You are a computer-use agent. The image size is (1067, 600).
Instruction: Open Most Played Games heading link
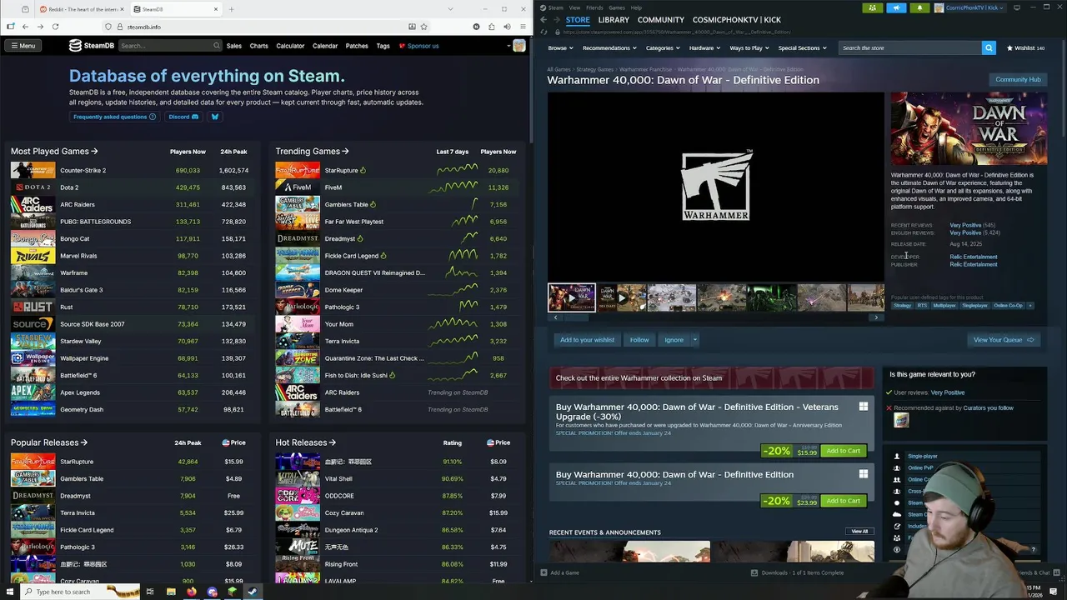coord(54,151)
